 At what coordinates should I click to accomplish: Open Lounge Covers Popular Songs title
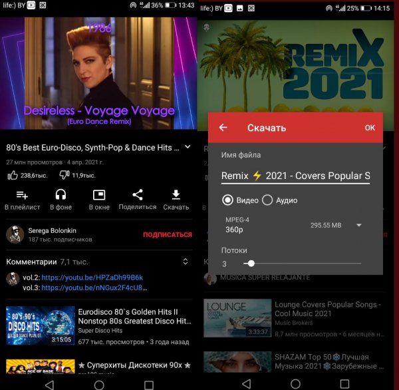(x=328, y=309)
